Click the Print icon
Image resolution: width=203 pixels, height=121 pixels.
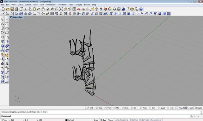point(16,9)
